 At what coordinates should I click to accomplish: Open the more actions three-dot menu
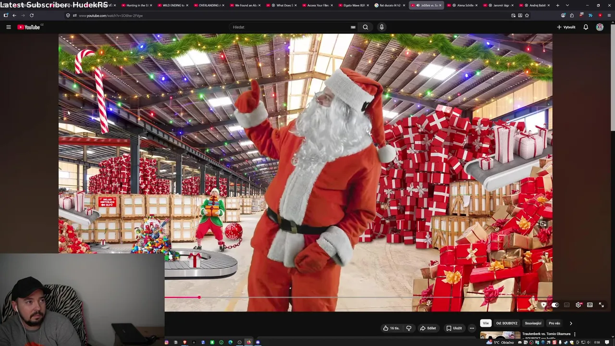(x=472, y=328)
